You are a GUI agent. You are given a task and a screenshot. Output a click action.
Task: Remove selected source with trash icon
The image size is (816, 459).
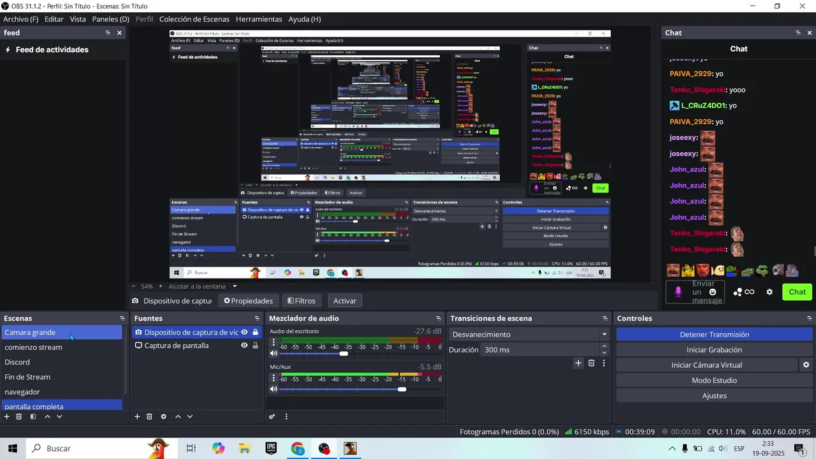(149, 416)
